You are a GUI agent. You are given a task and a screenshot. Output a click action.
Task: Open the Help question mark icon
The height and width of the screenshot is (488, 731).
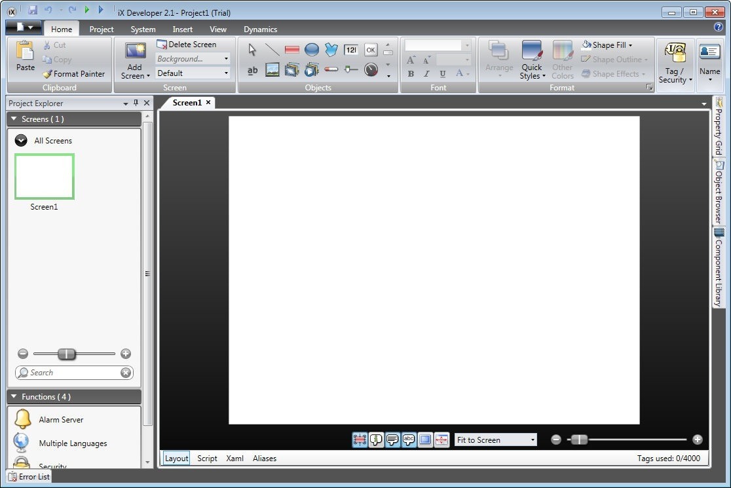(x=719, y=27)
